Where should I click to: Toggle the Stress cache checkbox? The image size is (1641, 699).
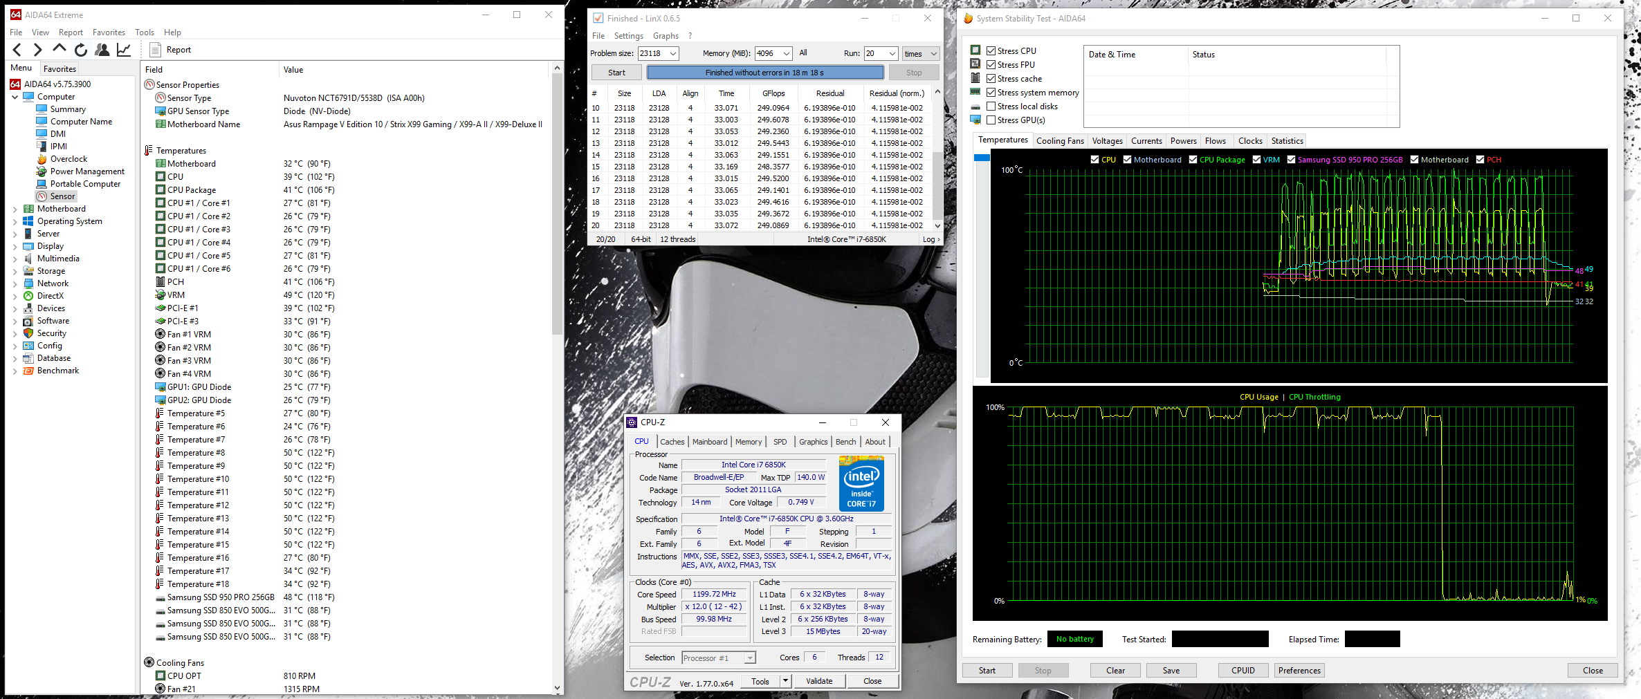click(x=991, y=79)
